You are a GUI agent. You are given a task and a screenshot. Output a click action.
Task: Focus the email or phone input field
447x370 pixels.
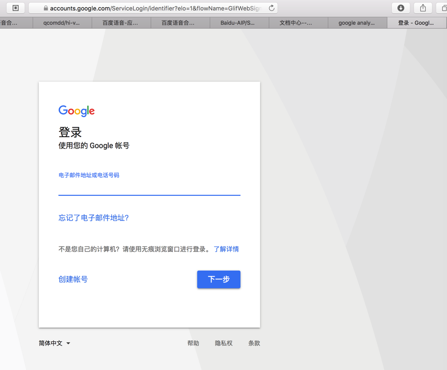coord(149,187)
